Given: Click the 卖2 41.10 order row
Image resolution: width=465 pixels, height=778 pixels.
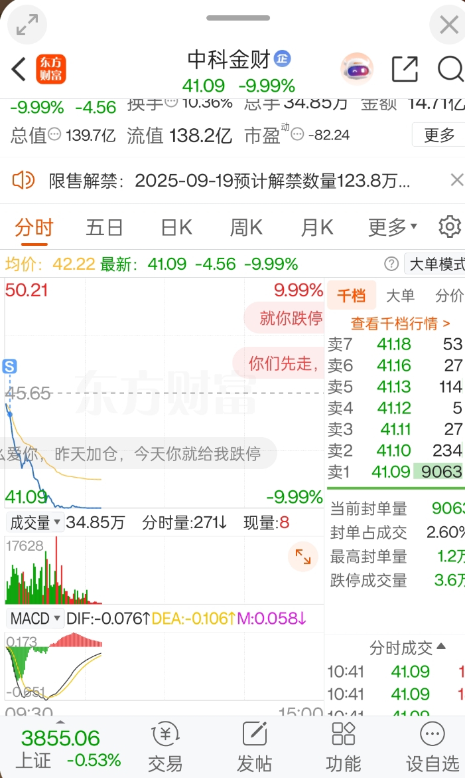Looking at the screenshot, I should click(395, 450).
